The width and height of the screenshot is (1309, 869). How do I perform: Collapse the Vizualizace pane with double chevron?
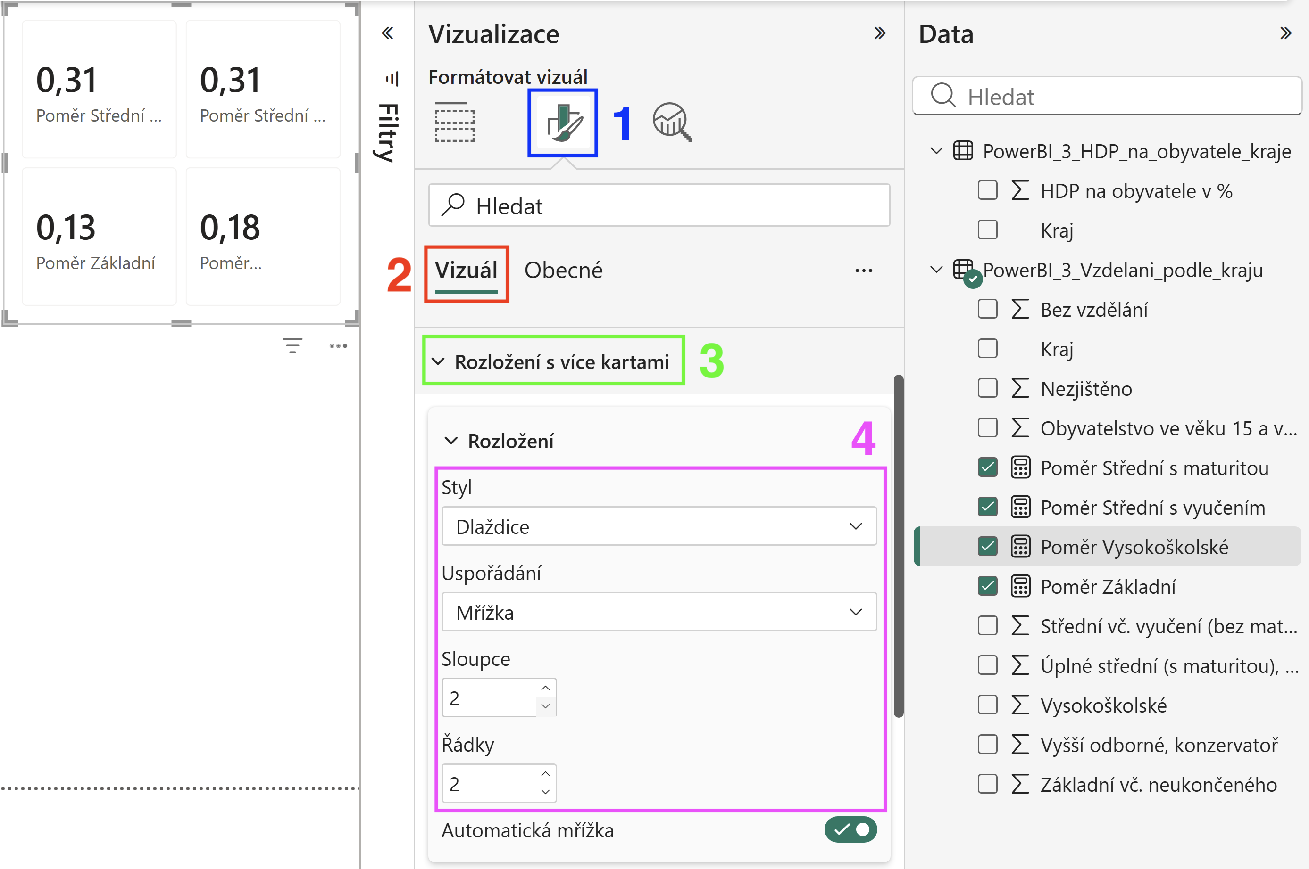click(879, 34)
